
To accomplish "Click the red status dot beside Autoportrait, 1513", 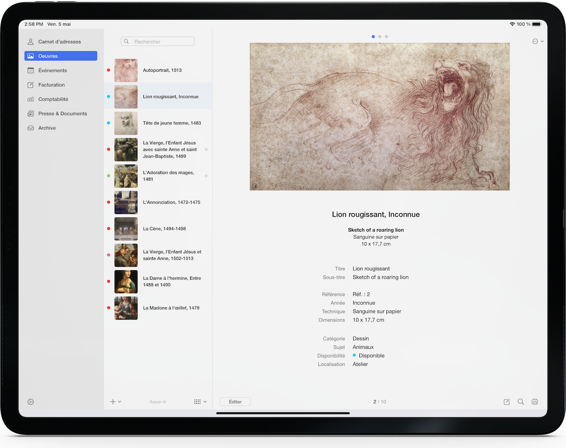I will coord(108,70).
